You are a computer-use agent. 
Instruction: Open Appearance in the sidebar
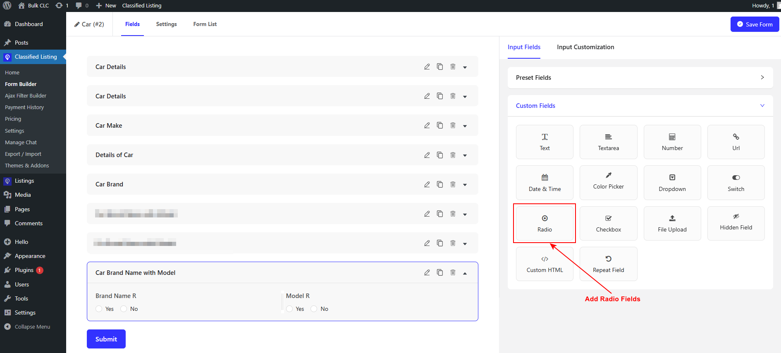point(30,256)
